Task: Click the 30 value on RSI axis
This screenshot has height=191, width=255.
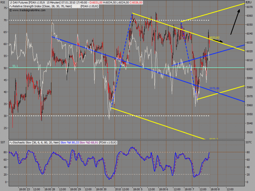Action: (x=5, y=116)
